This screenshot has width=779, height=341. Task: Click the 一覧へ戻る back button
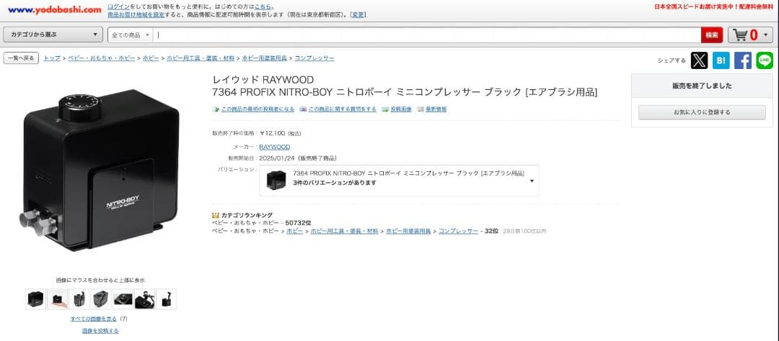[x=21, y=58]
